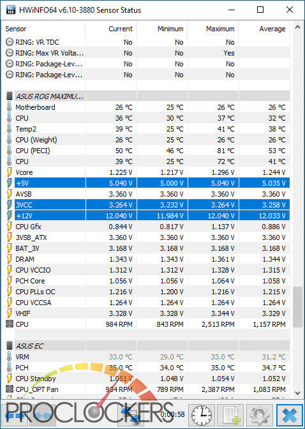This screenshot has height=429, width=305.
Task: Click clock icon for RING: VR TDC
Action: 10,42
